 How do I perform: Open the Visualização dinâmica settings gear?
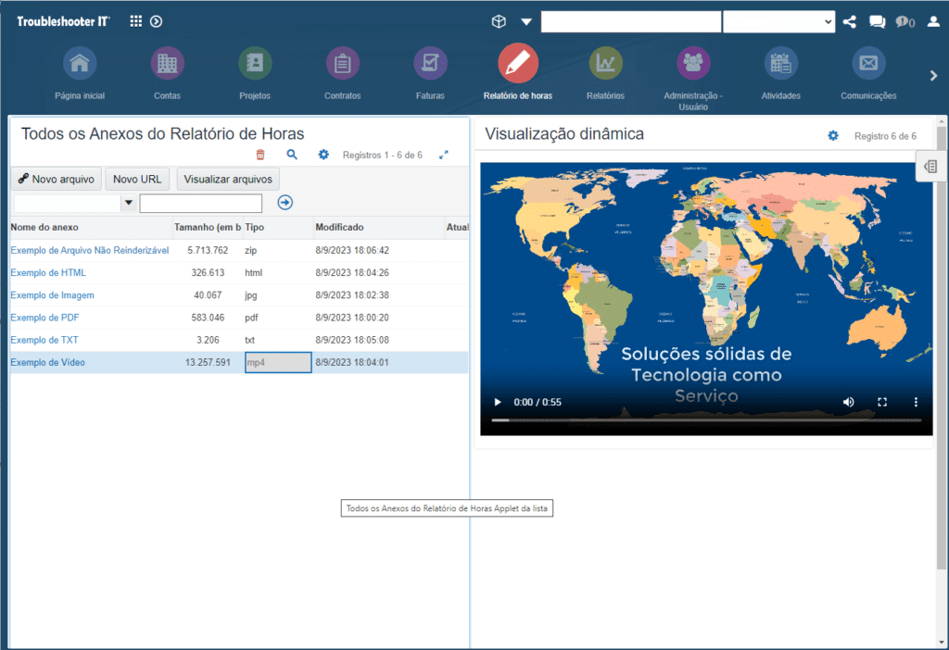pos(833,136)
